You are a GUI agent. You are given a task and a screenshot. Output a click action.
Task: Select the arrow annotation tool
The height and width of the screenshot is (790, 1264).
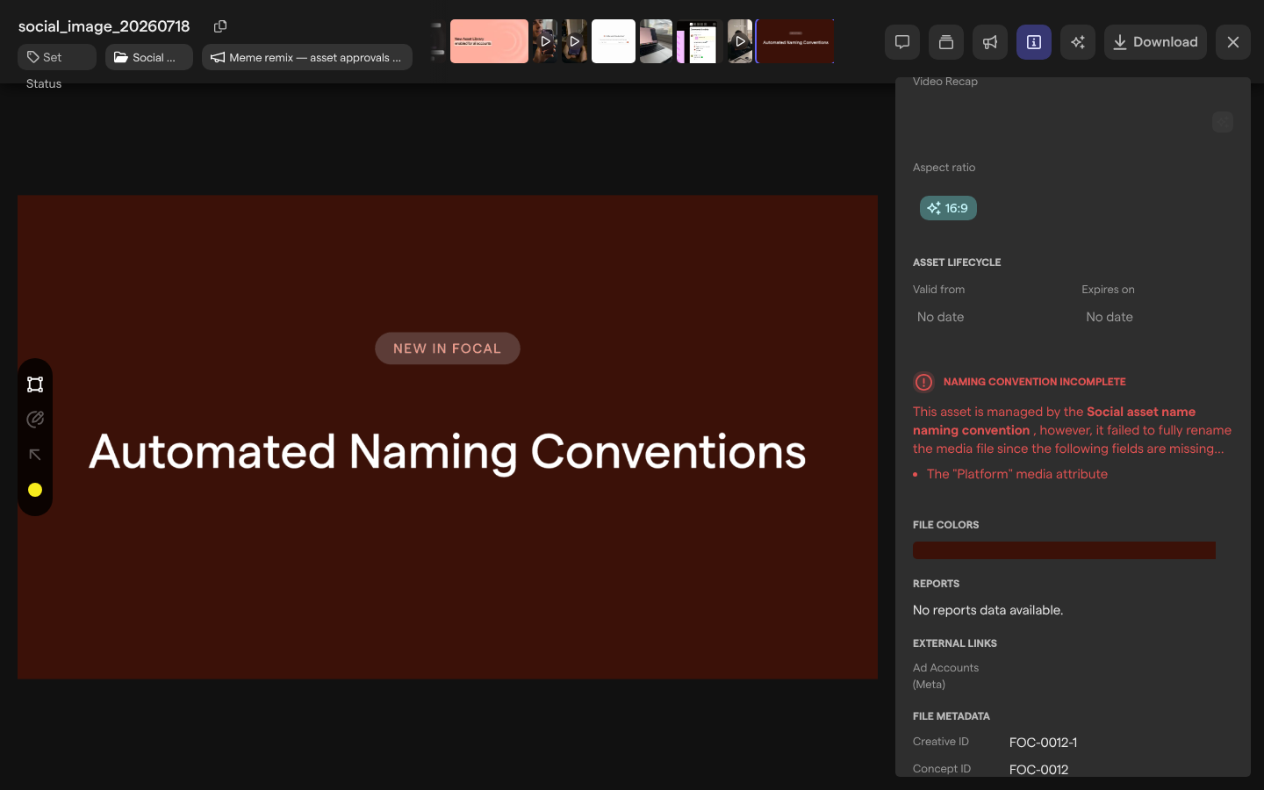[35, 455]
